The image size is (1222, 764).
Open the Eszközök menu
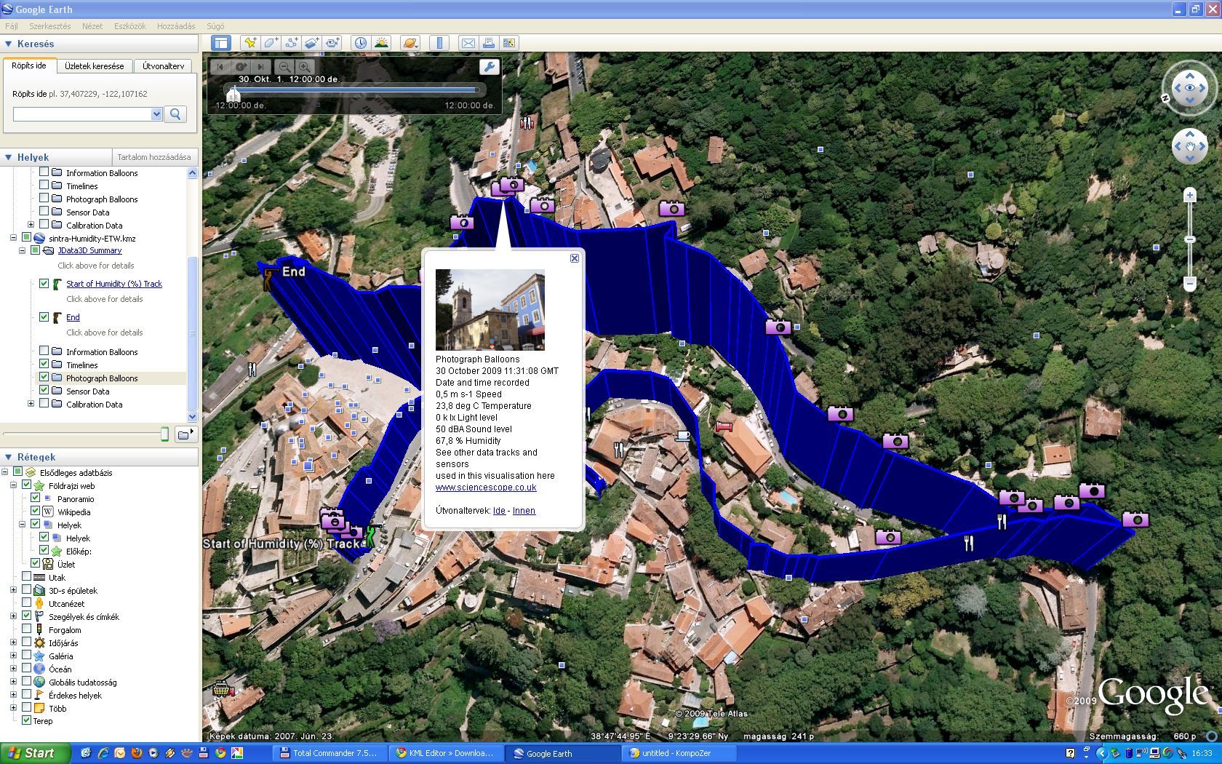(129, 26)
